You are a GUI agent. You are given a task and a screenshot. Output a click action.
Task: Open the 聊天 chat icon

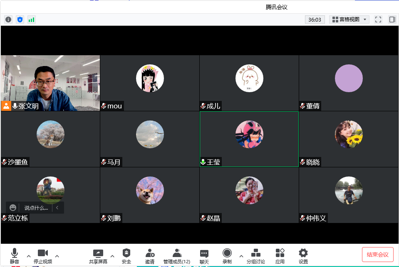pos(204,256)
